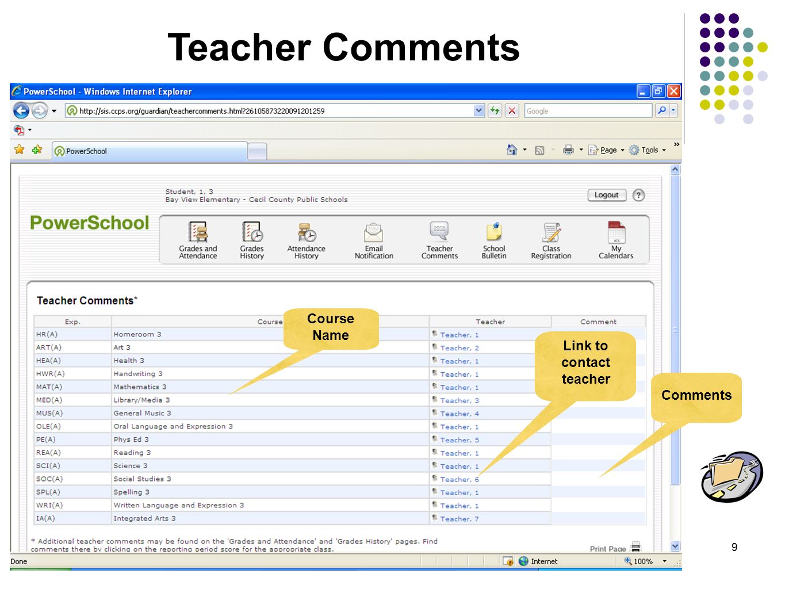The image size is (785, 589).
Task: Open My Calendars
Action: click(x=616, y=240)
